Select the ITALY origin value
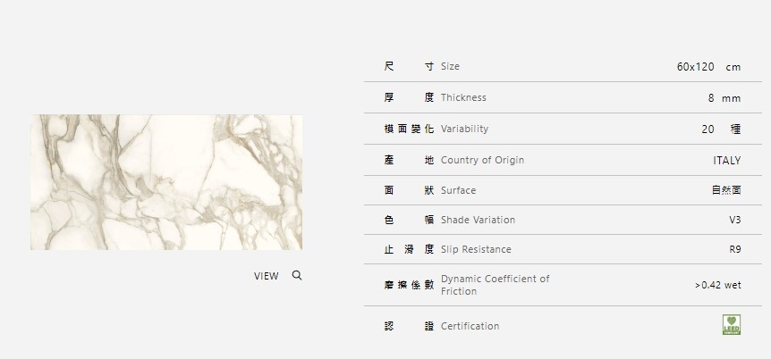 click(x=726, y=160)
